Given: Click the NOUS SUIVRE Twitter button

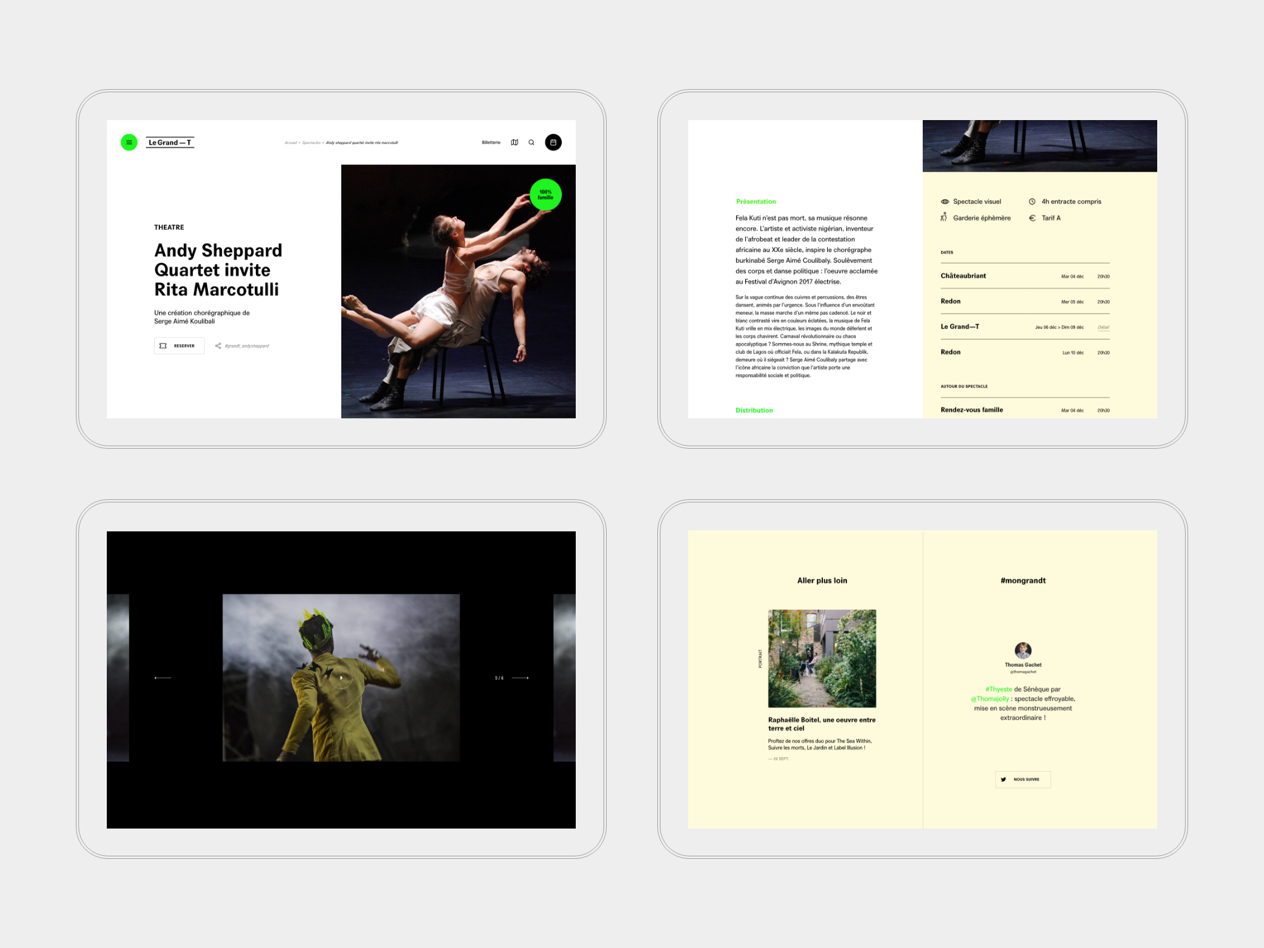Looking at the screenshot, I should (1023, 779).
